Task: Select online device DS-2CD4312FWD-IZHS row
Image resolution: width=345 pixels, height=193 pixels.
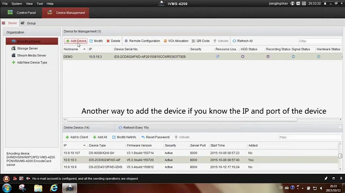Action: point(200,167)
